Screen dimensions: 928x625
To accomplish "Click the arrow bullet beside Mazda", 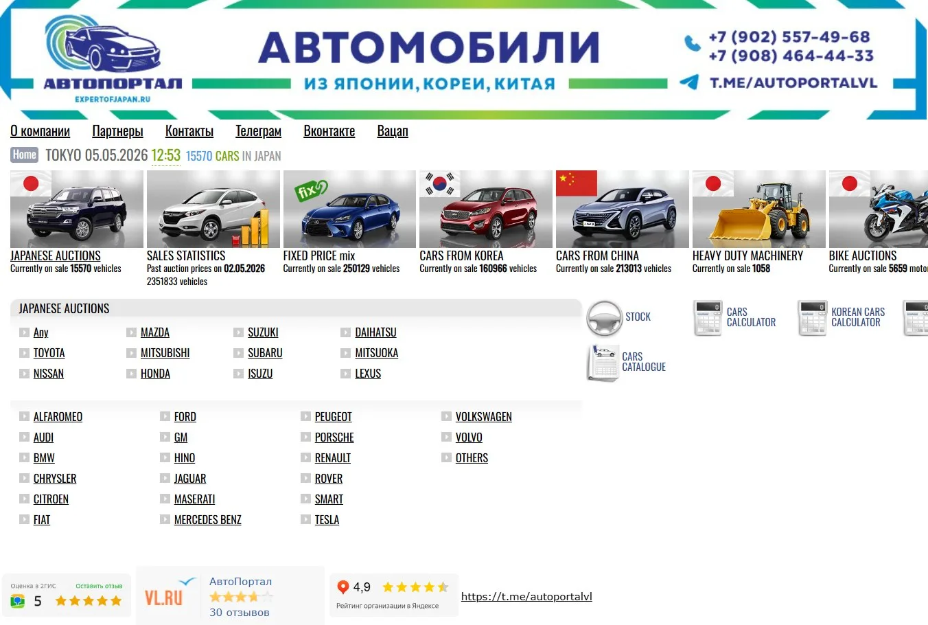I will pos(132,332).
